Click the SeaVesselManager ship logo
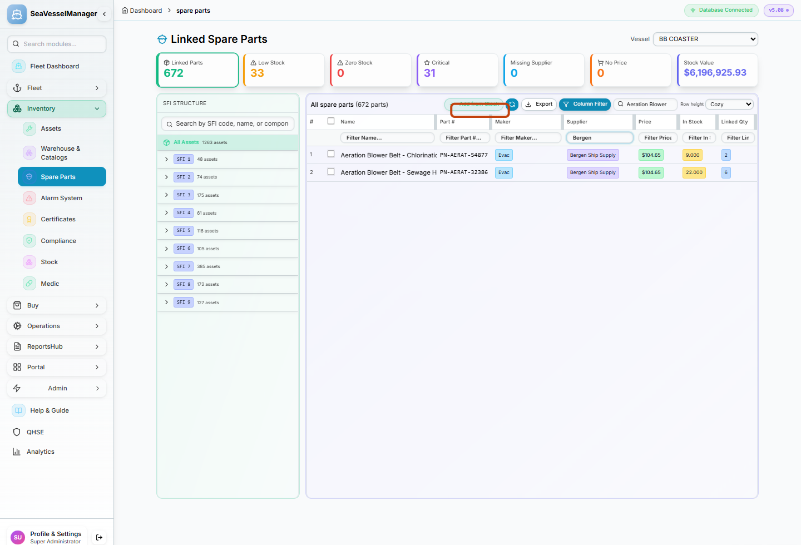 [17, 14]
